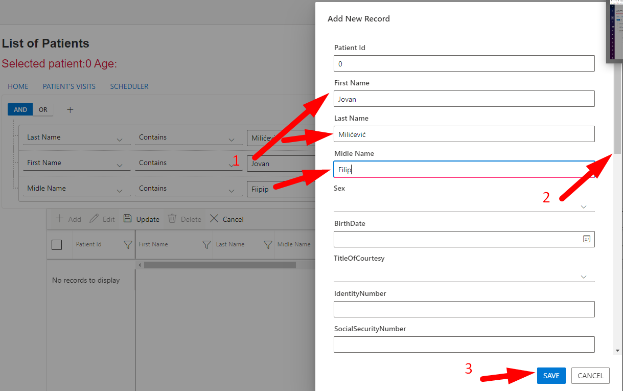Open the Last Name field selector dropdown
This screenshot has height=391, width=623.
(120, 139)
